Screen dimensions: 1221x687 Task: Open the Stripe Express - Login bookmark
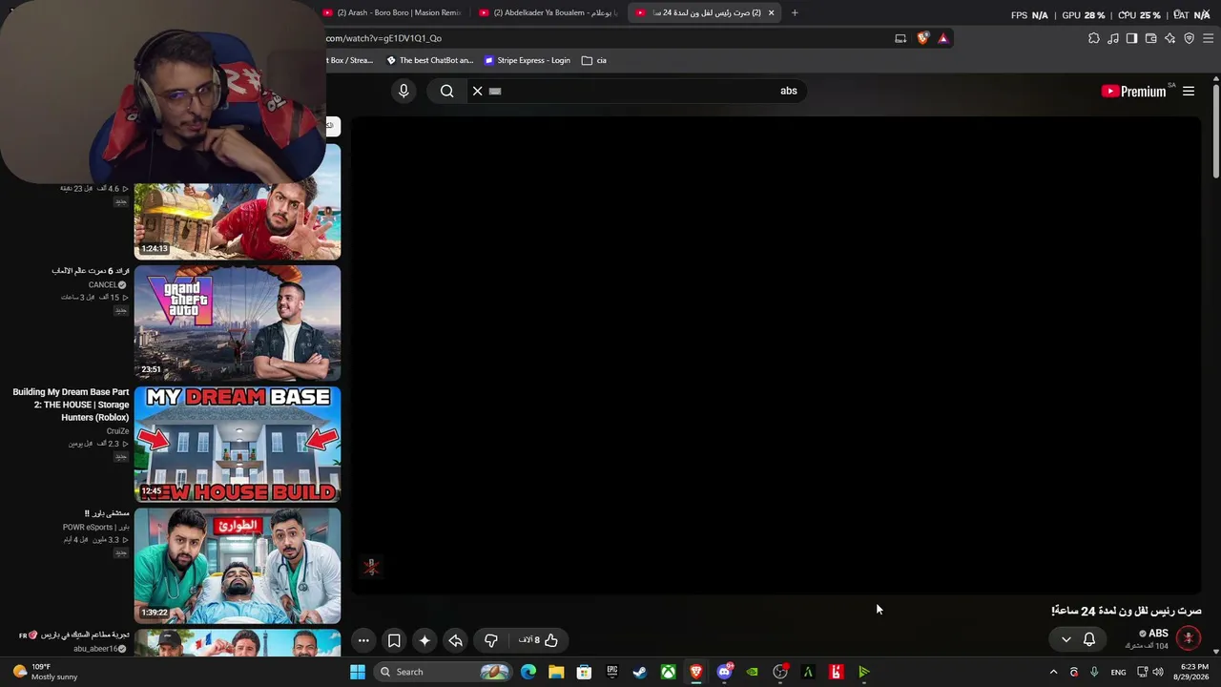(x=528, y=60)
